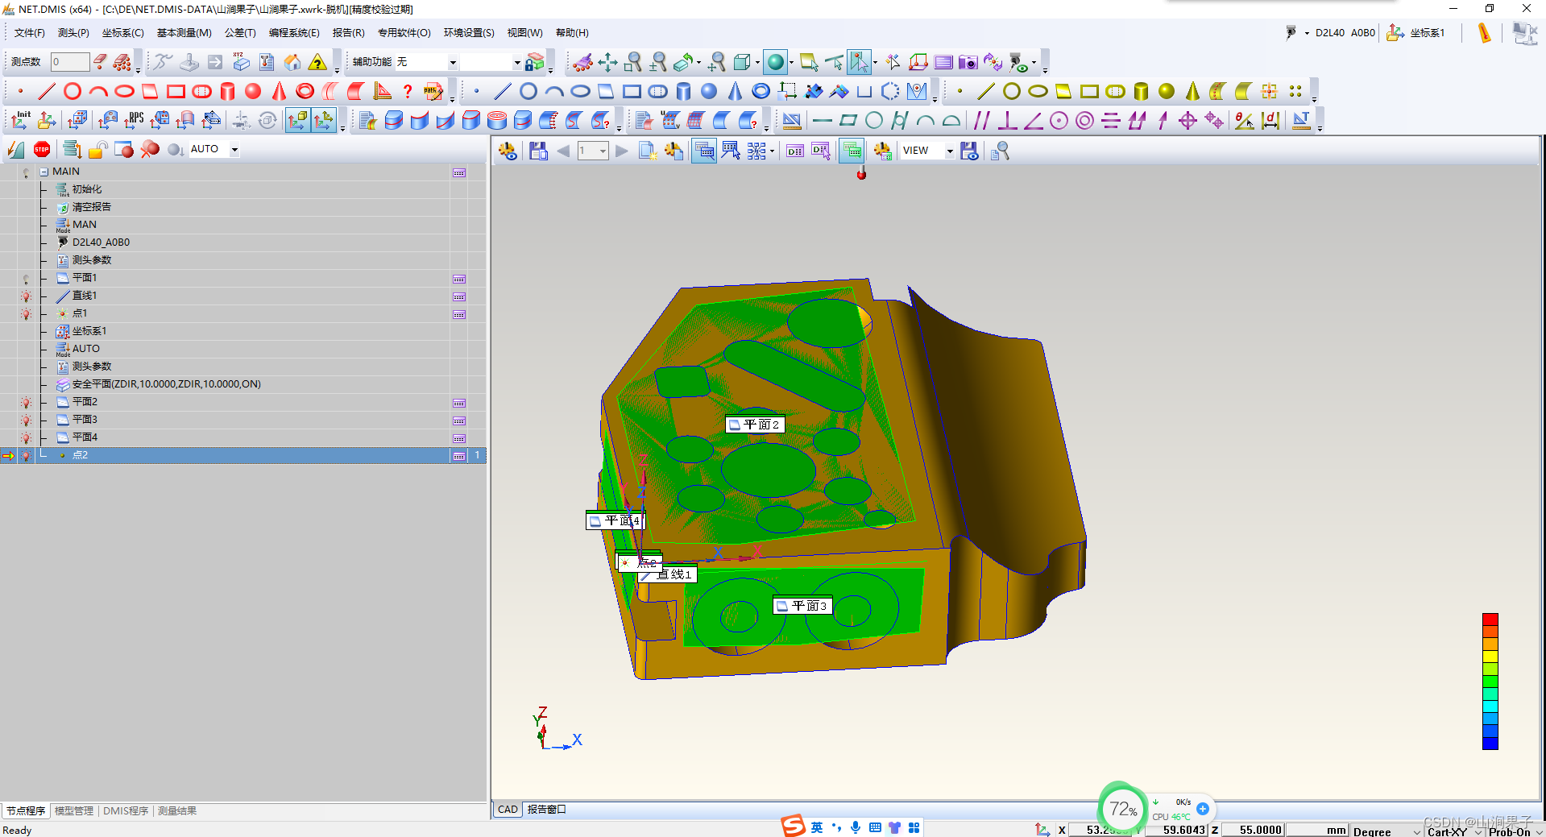Click the red STOP icon
The width and height of the screenshot is (1546, 837).
tap(42, 149)
